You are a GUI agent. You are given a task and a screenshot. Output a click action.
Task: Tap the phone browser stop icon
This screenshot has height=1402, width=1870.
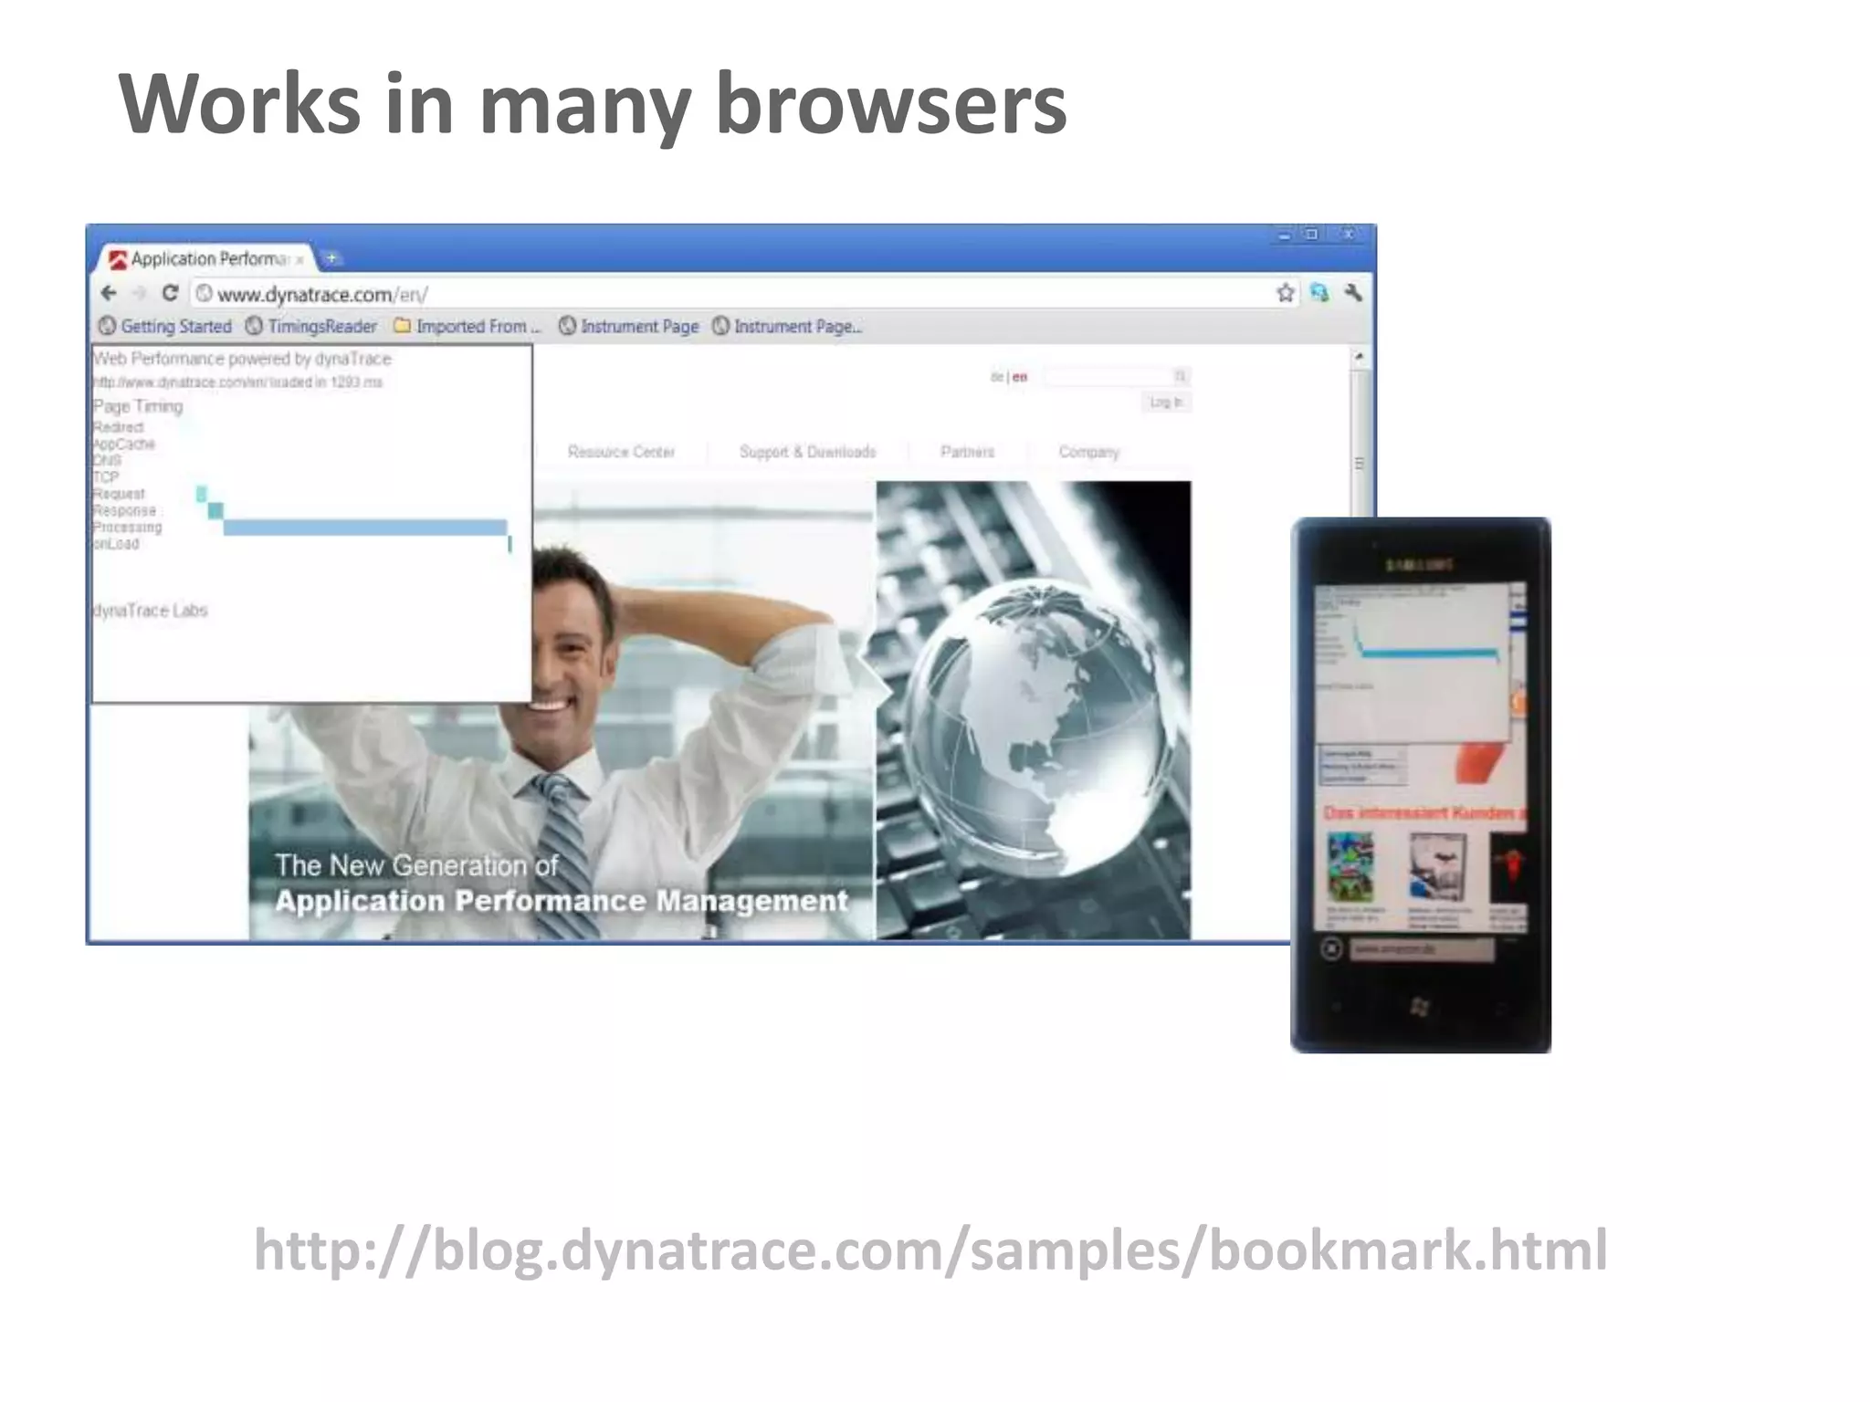pyautogui.click(x=1331, y=949)
